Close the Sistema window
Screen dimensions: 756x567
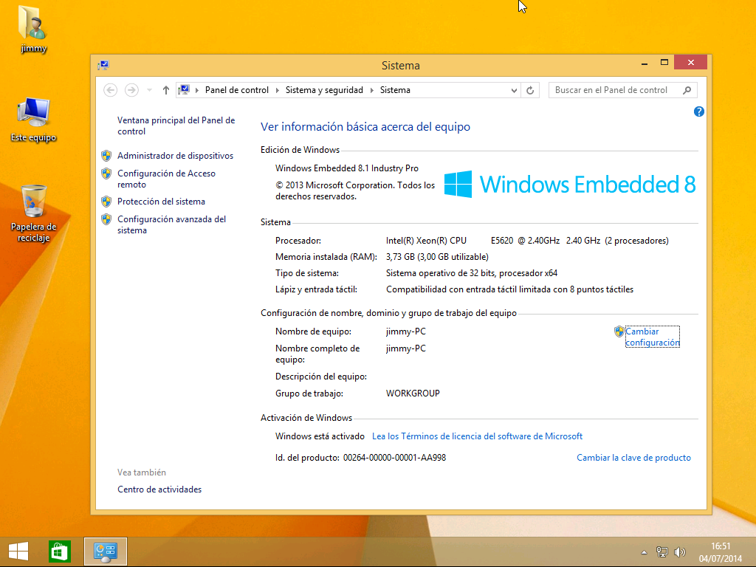click(x=690, y=62)
